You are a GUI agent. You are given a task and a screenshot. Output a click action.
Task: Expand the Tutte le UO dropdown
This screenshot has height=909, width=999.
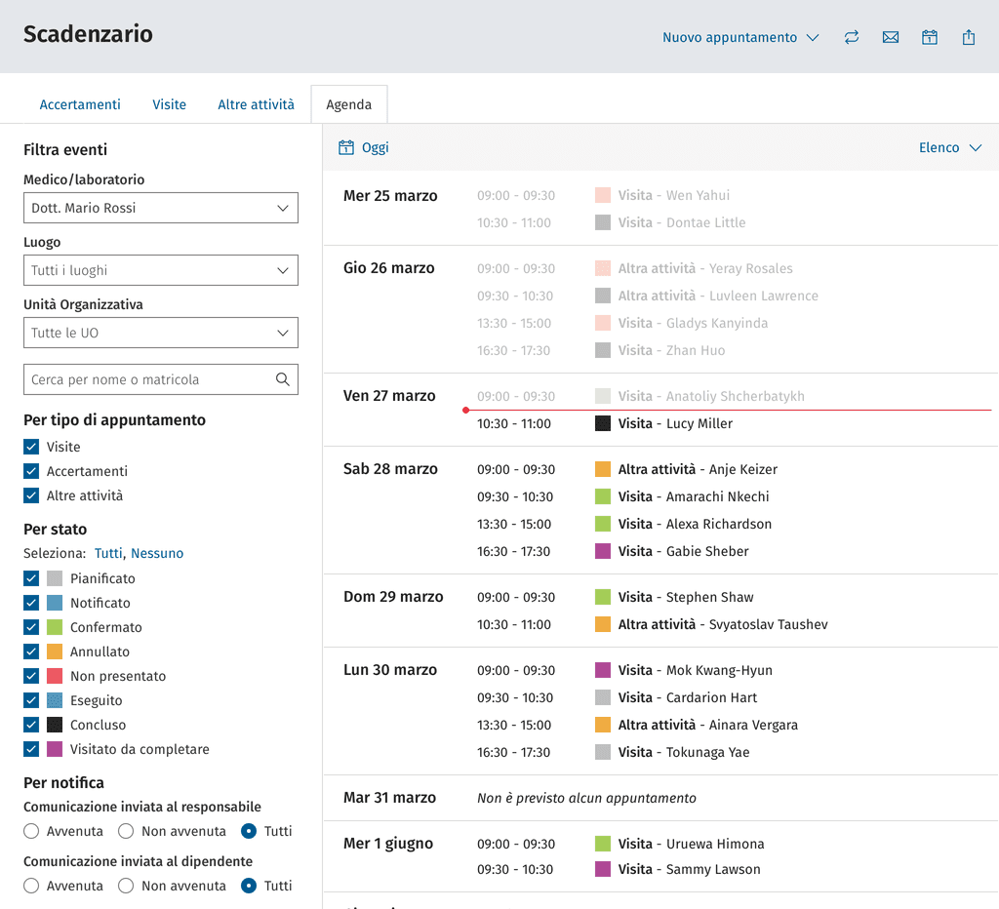[161, 333]
